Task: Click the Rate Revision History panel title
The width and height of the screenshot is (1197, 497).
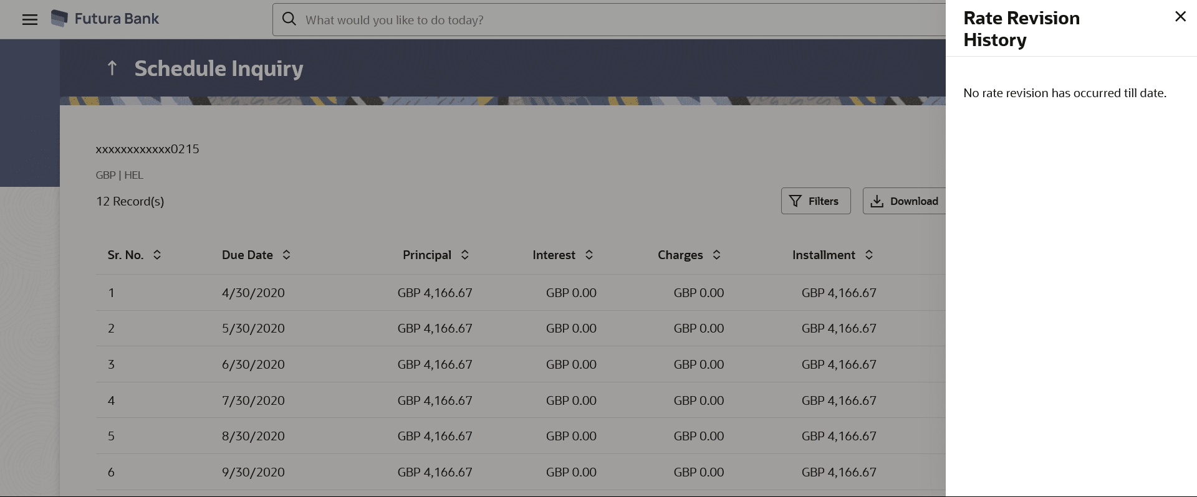Action: coord(1021,29)
